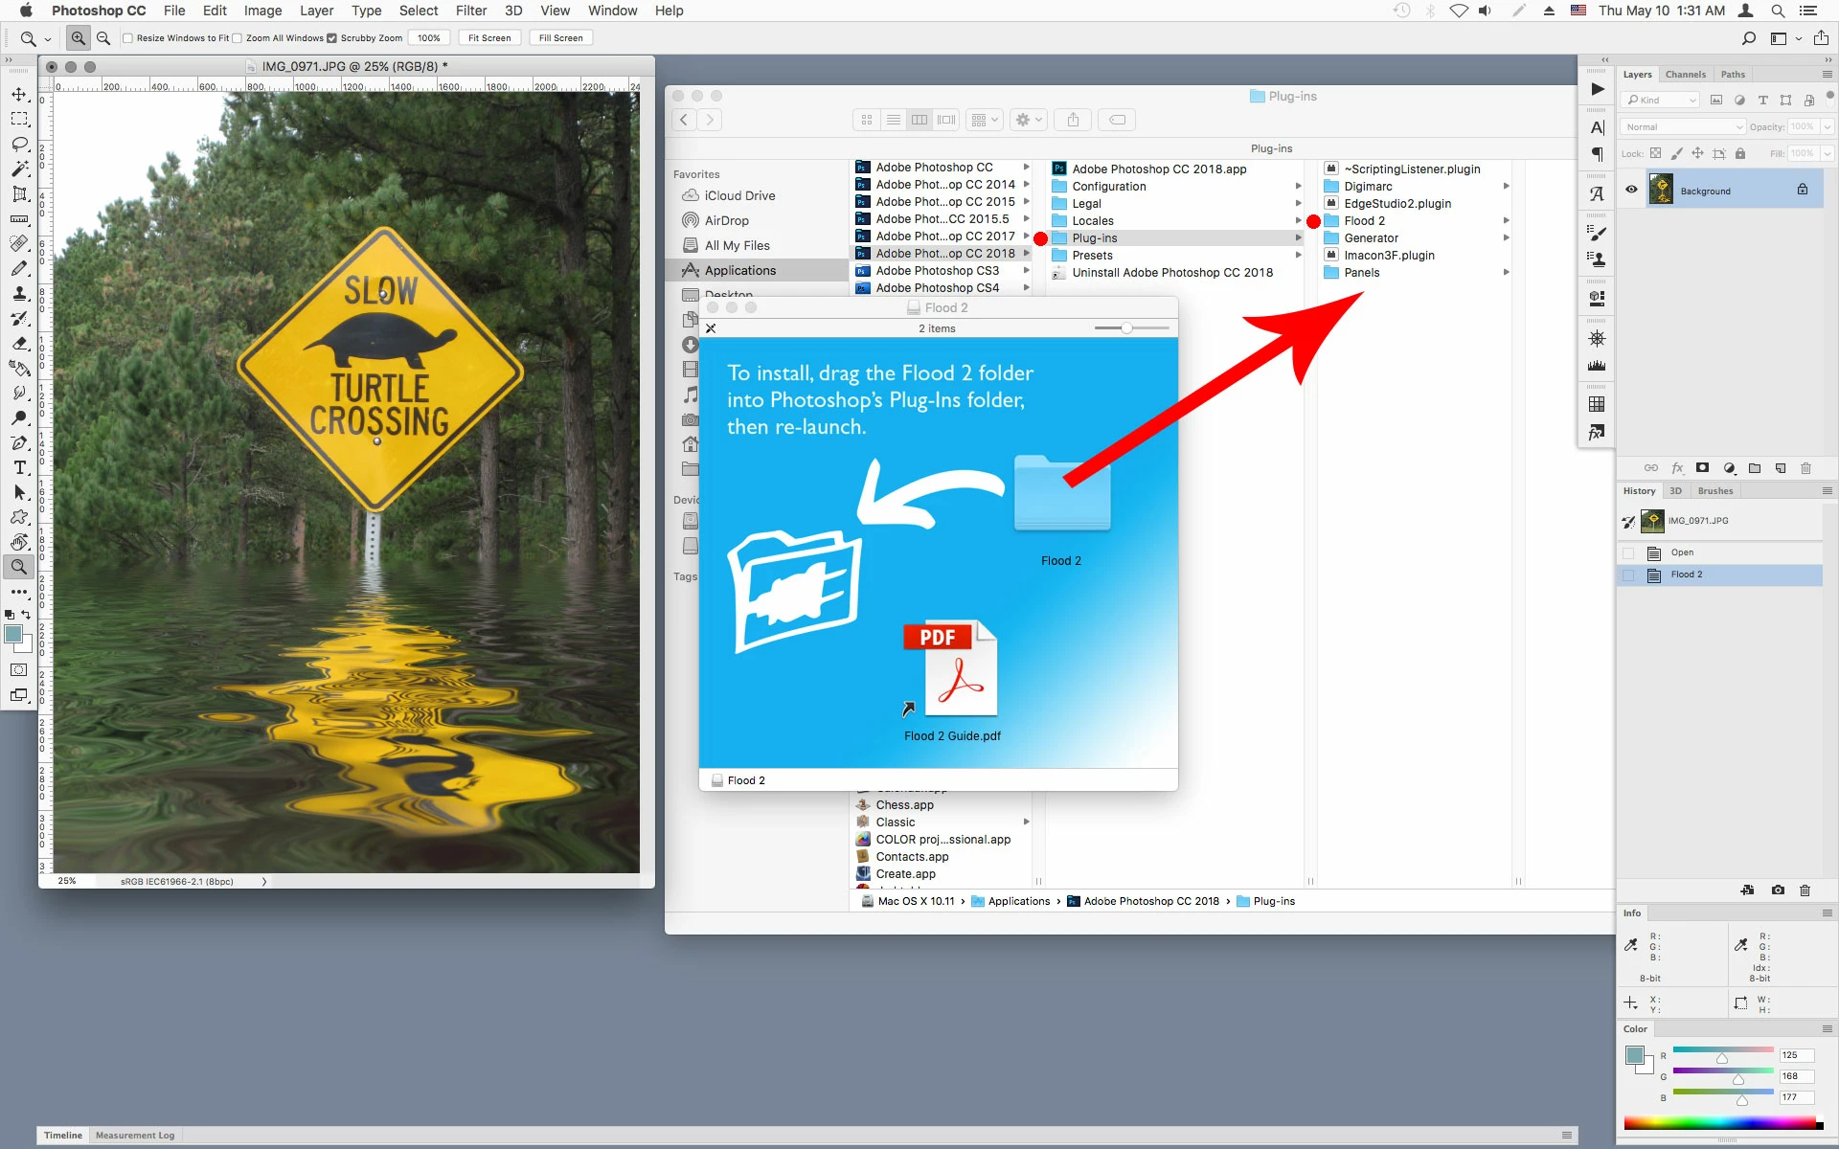The width and height of the screenshot is (1839, 1149).
Task: Click the Fill Screen button
Action: 560,38
